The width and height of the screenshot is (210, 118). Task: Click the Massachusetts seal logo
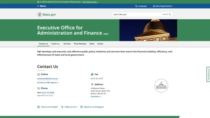(39, 14)
